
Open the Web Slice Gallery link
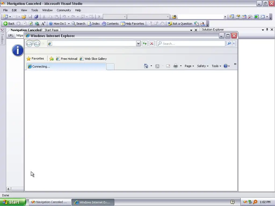93,59
